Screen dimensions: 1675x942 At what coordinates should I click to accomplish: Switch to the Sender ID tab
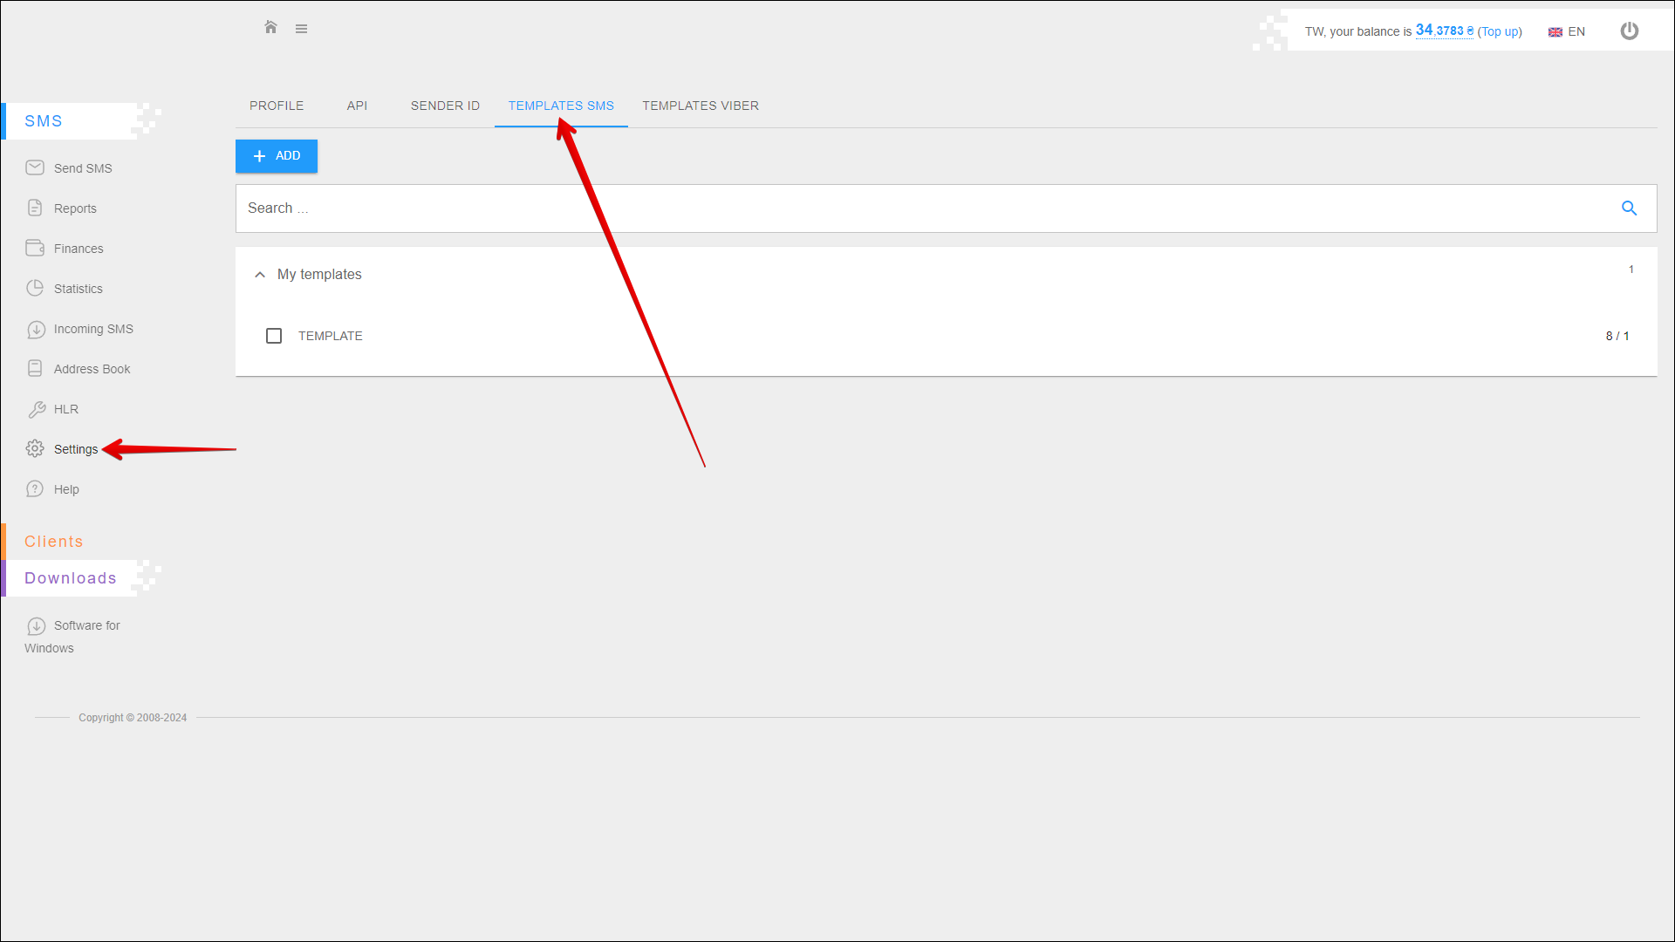pos(445,106)
